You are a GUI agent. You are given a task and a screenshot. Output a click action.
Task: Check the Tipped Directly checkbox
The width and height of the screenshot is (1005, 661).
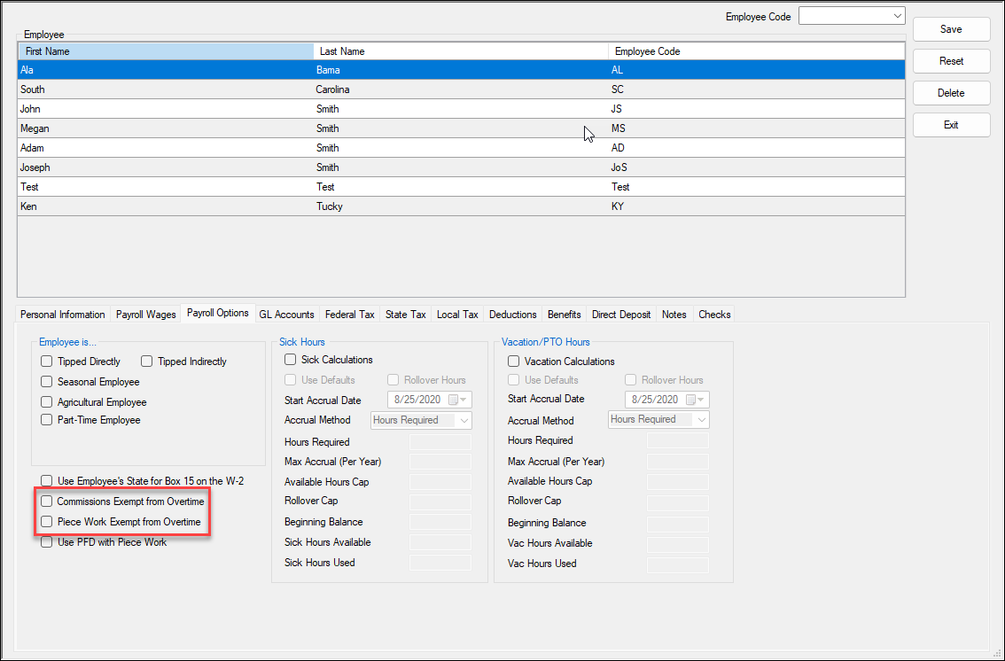47,362
